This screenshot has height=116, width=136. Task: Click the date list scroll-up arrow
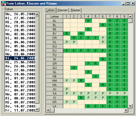pos(37,14)
